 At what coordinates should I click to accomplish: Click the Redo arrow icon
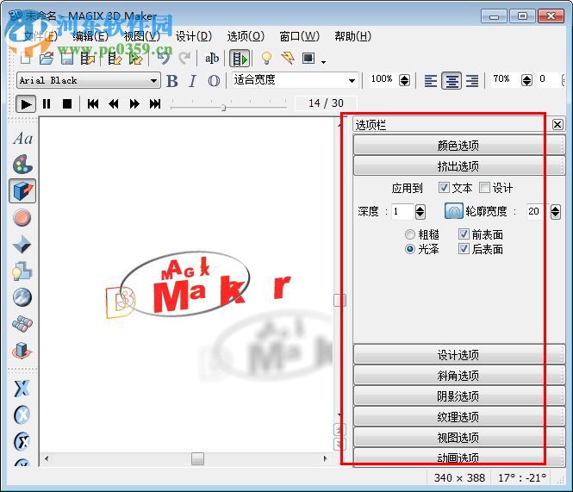click(x=184, y=58)
